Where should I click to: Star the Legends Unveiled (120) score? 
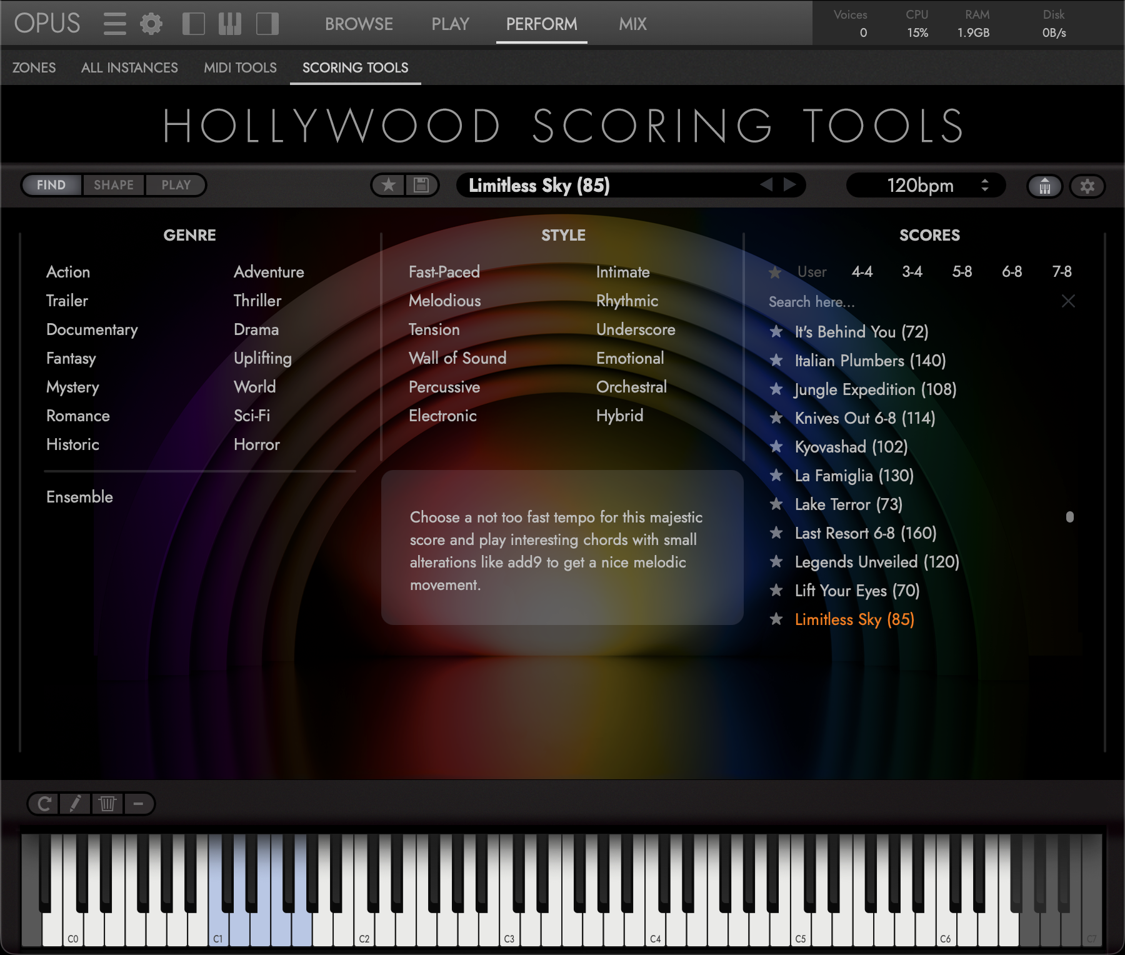click(776, 561)
